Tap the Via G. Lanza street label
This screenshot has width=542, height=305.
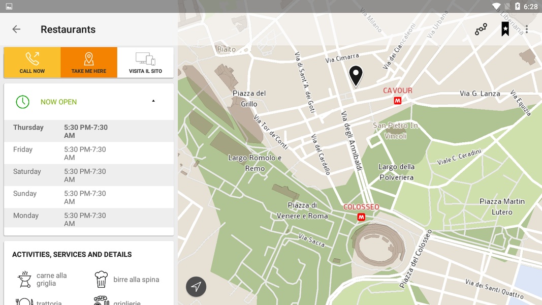[x=480, y=94]
